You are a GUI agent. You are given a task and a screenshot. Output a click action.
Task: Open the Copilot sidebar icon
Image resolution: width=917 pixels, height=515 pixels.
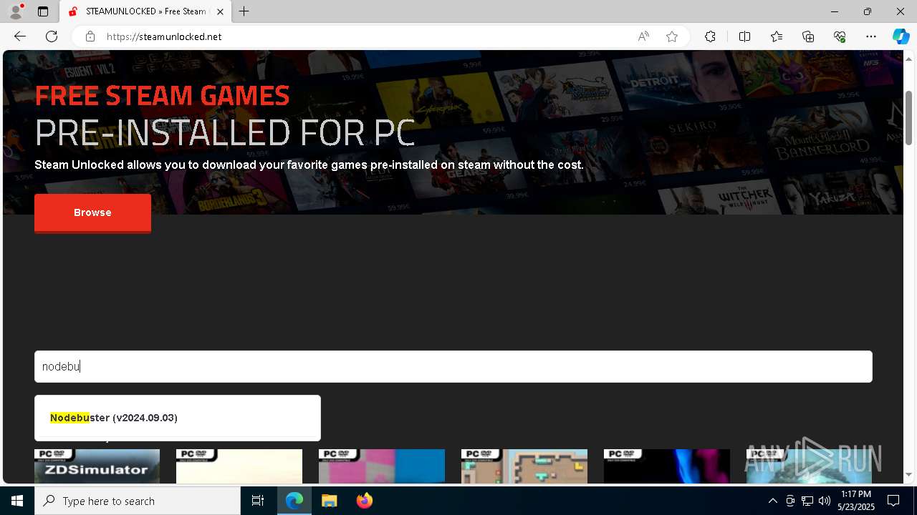click(x=901, y=36)
